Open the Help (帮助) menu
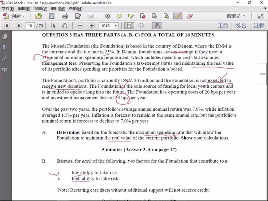This screenshot has width=268, height=201. (x=76, y=9)
